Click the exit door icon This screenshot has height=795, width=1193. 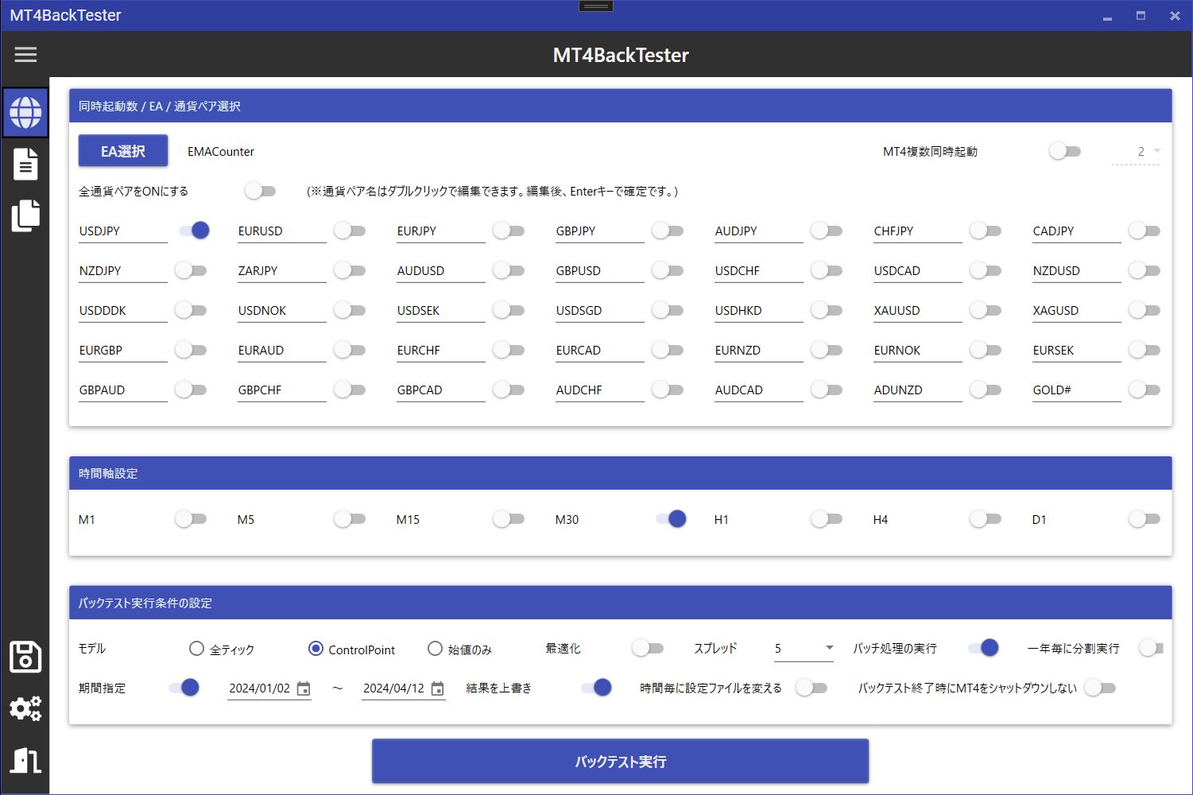(x=25, y=760)
